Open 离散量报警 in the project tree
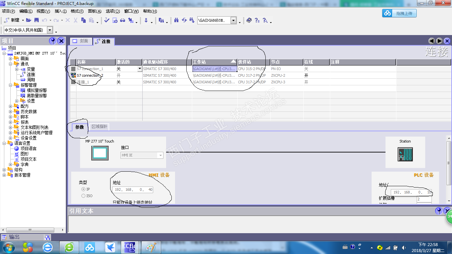The width and height of the screenshot is (452, 254). tap(37, 96)
